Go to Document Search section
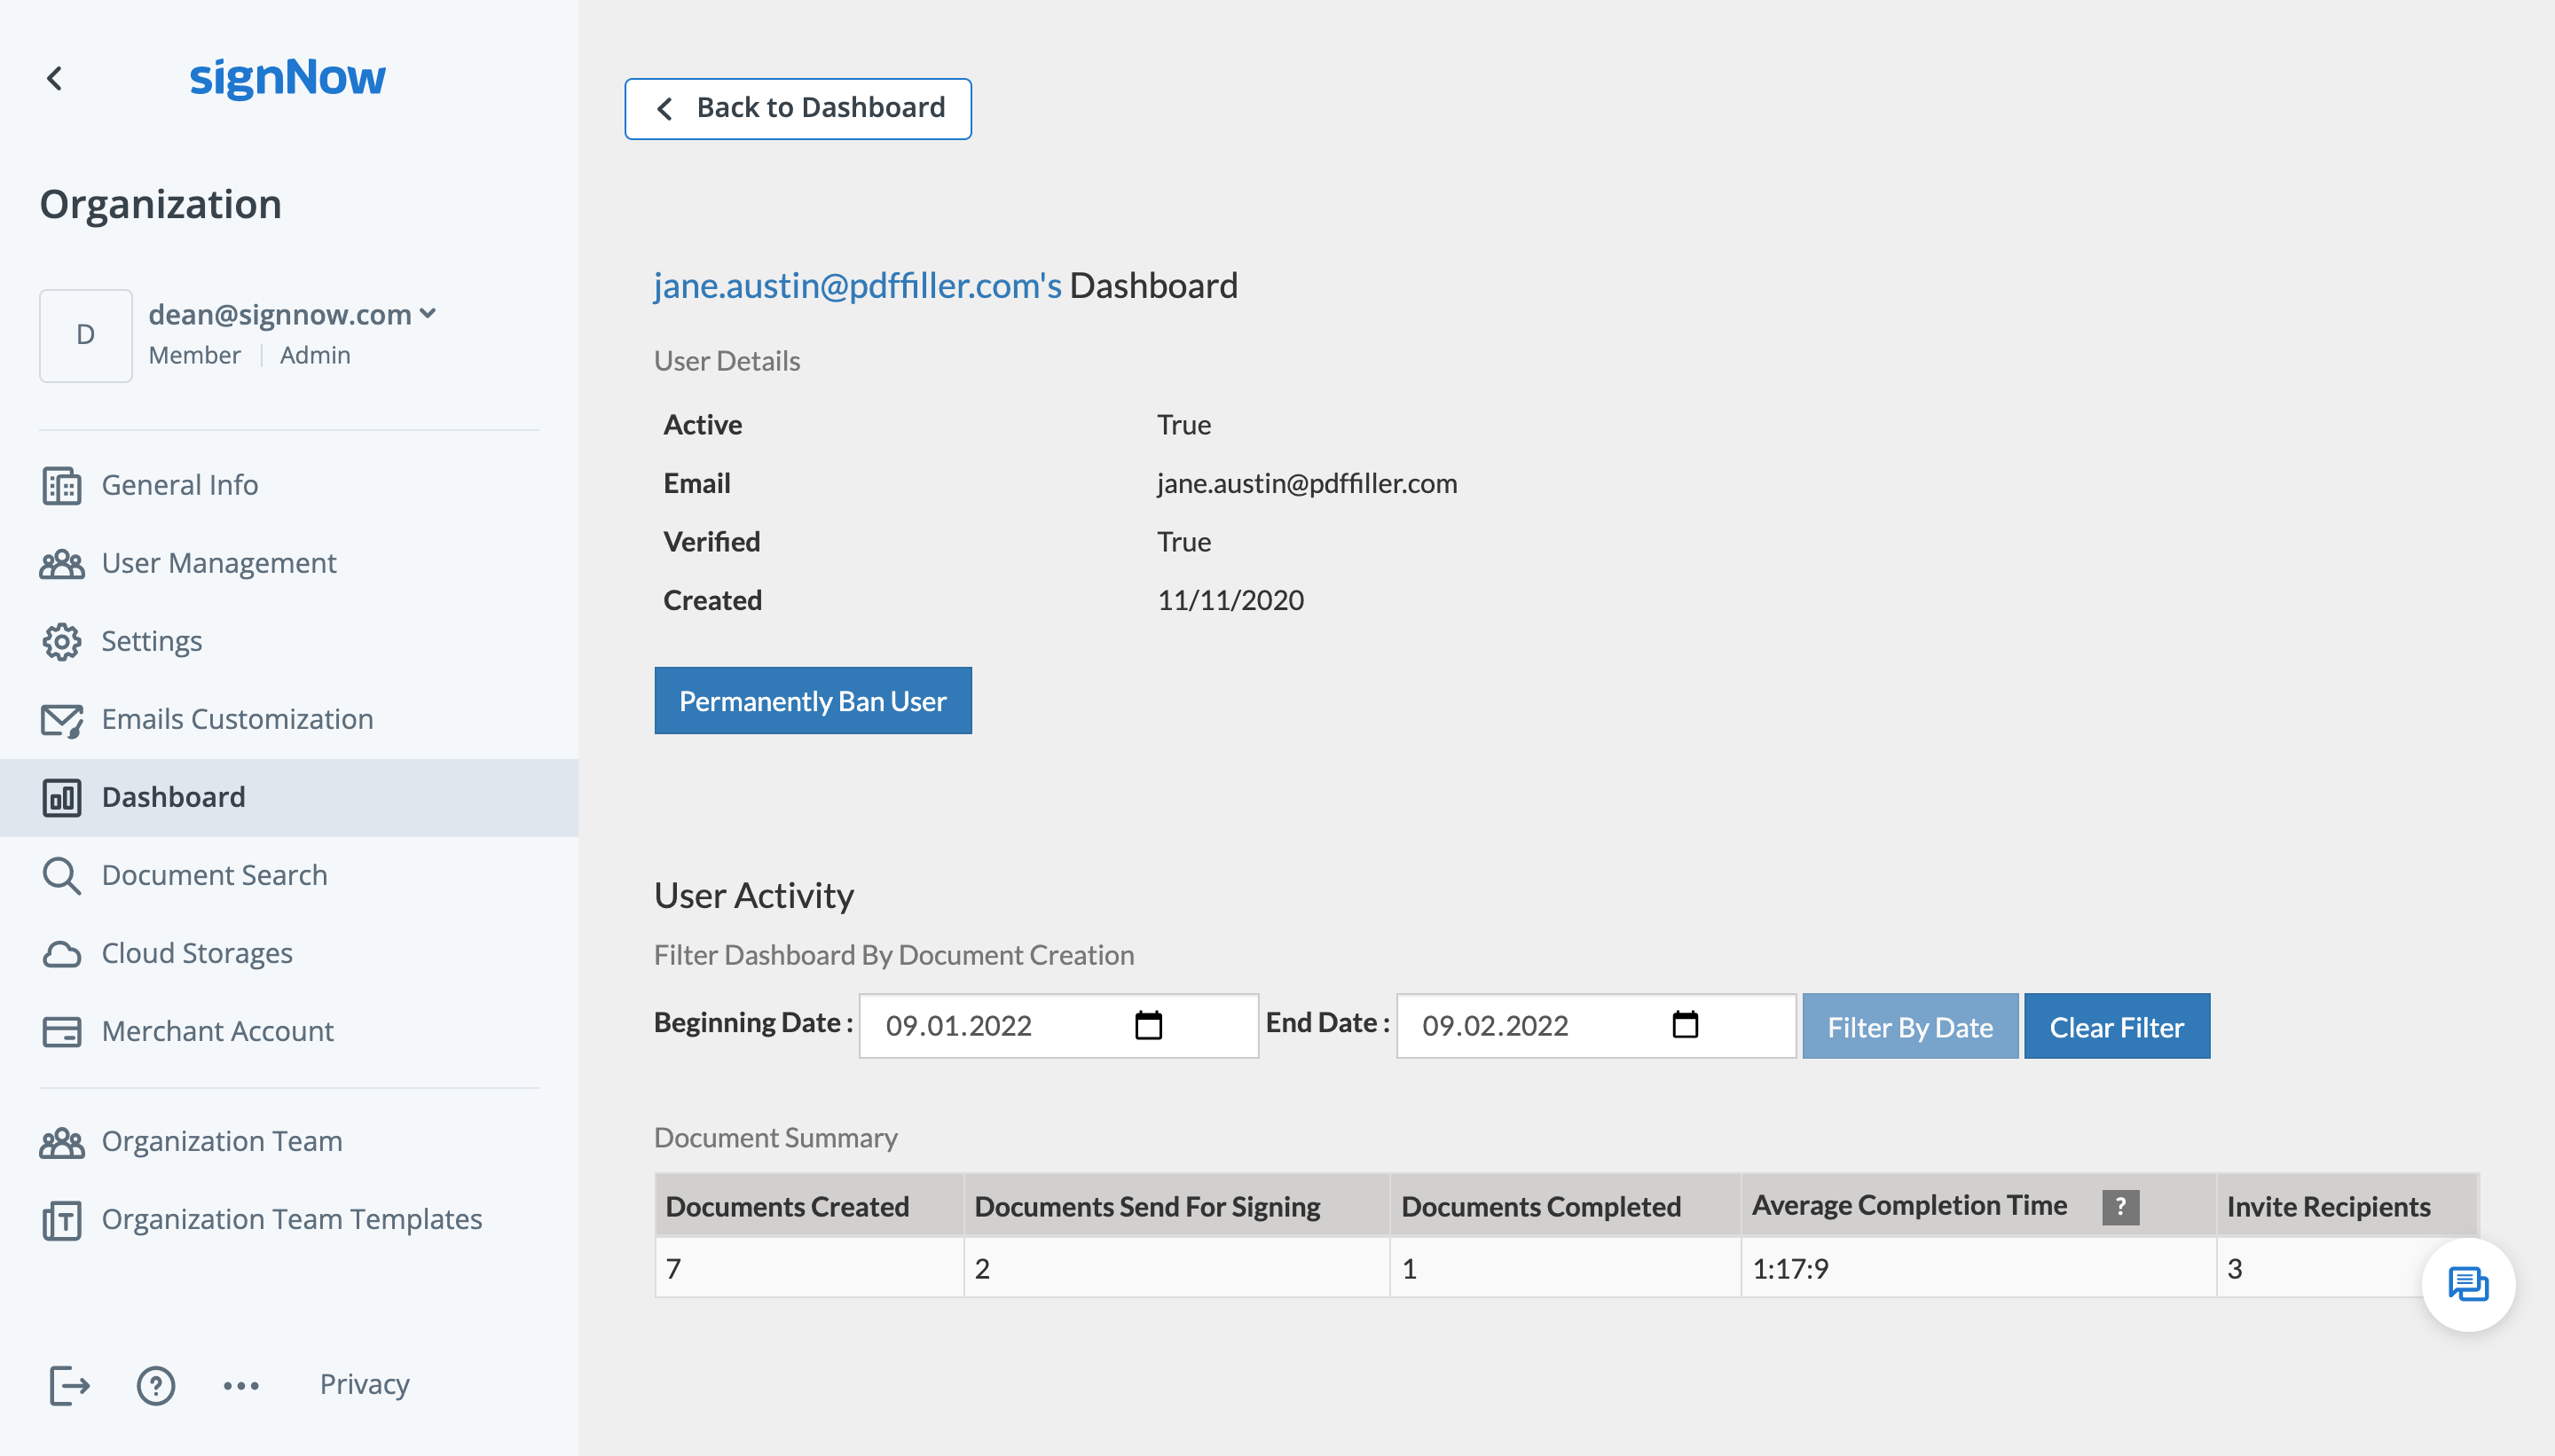 pyautogui.click(x=214, y=875)
